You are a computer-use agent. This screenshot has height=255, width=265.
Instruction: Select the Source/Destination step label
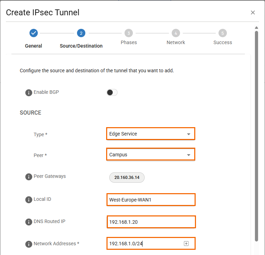(x=81, y=46)
